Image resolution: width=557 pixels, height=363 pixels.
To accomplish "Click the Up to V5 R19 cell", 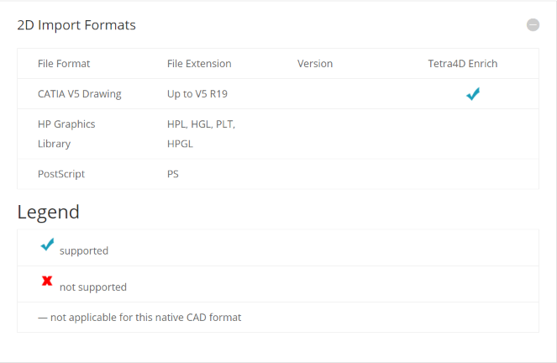I will (197, 94).
